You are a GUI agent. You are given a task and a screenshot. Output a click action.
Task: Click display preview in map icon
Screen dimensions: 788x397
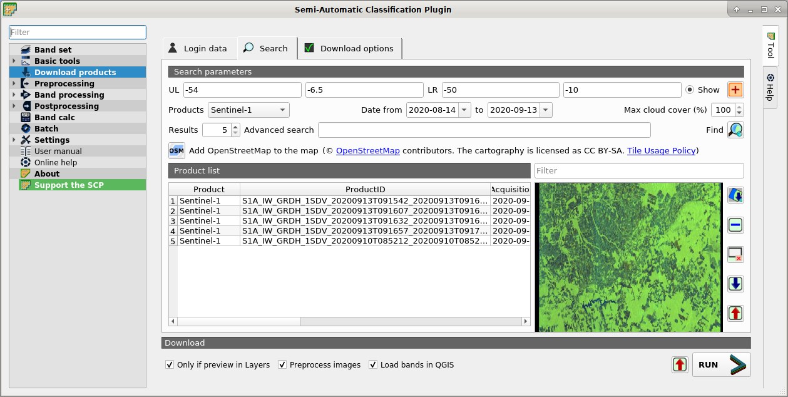point(735,195)
